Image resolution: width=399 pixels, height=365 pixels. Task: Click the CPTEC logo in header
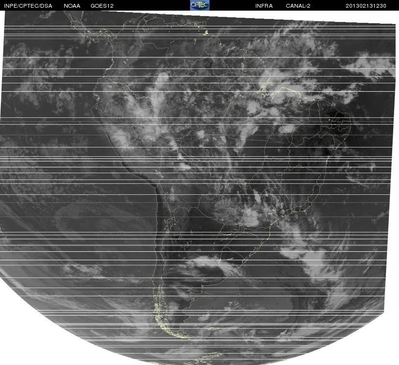pyautogui.click(x=199, y=5)
